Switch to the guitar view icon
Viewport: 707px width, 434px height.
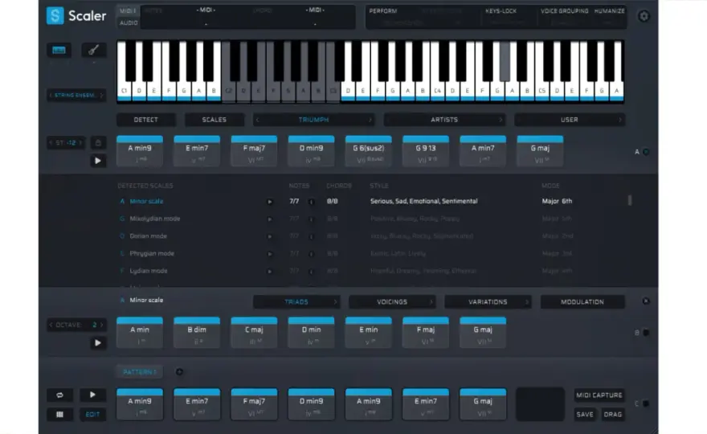94,50
